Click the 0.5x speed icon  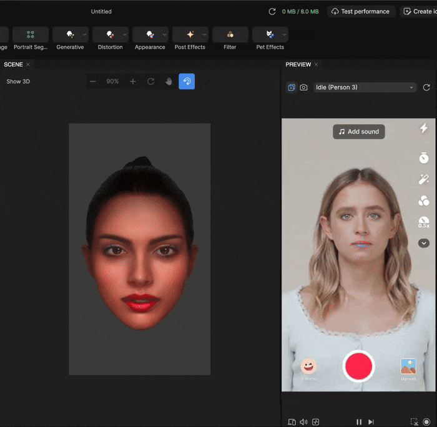point(424,222)
